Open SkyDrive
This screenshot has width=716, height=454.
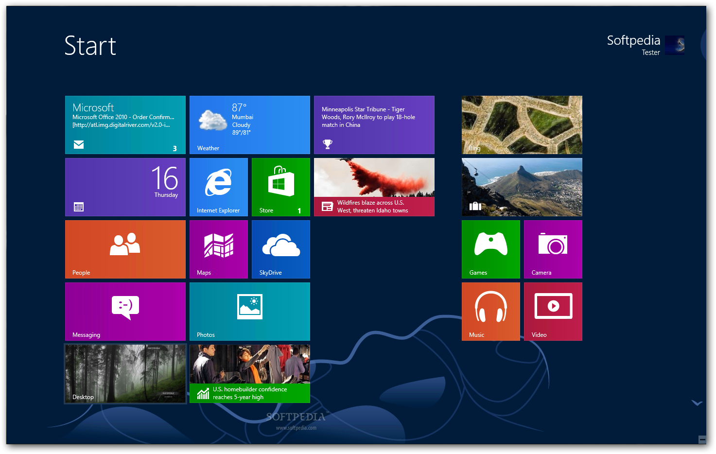click(x=280, y=249)
